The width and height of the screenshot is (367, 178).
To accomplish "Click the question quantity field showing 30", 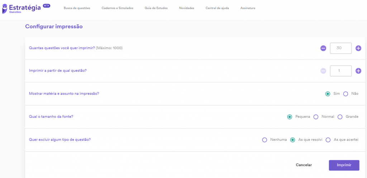I will tap(341, 48).
